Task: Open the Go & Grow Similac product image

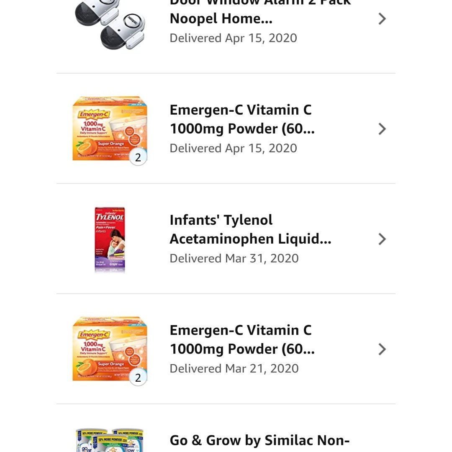Action: (x=110, y=440)
